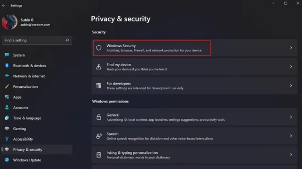302x169 pixels.
Task: Click the Subin B profile picture
Action: (9, 22)
